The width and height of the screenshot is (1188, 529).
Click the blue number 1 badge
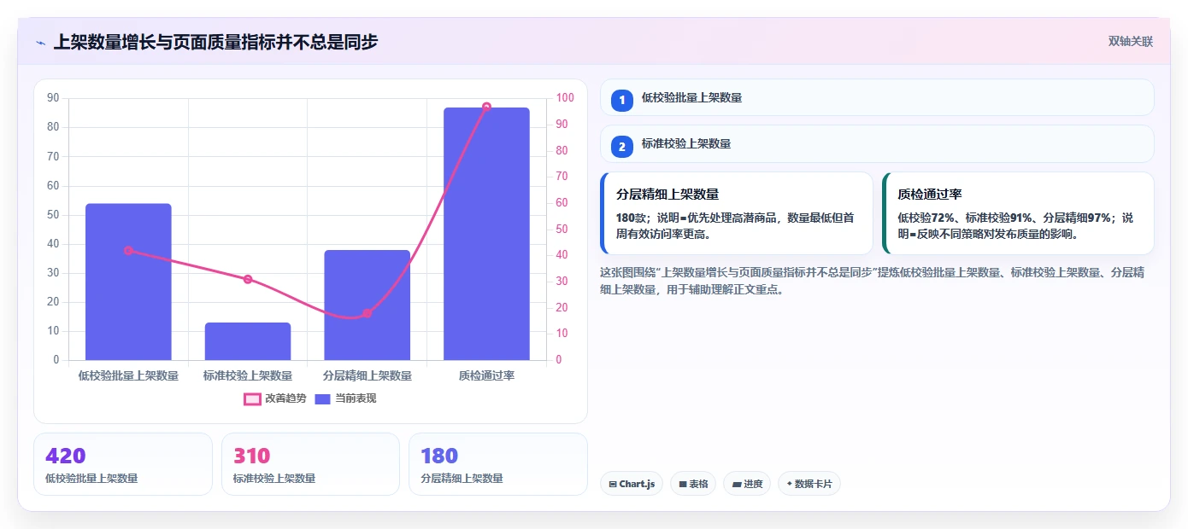point(622,100)
